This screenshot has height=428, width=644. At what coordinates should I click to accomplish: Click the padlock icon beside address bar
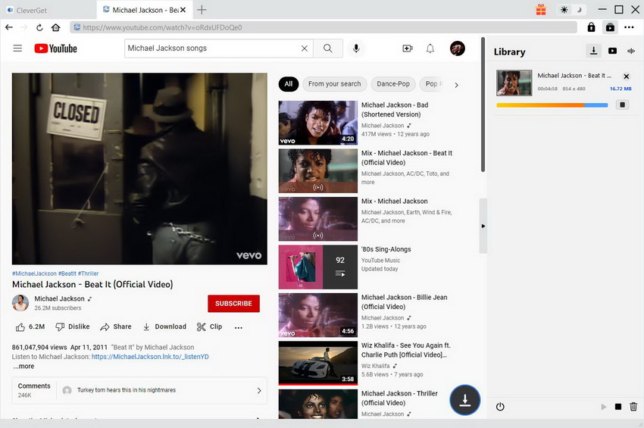point(591,27)
